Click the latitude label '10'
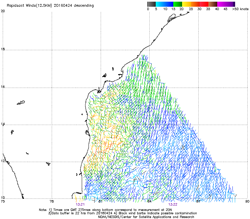 3,198
